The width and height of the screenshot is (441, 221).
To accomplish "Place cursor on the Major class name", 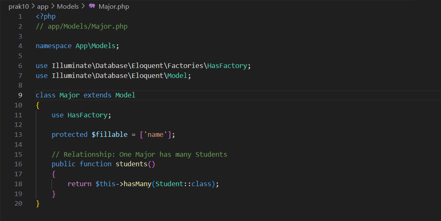I will point(69,95).
